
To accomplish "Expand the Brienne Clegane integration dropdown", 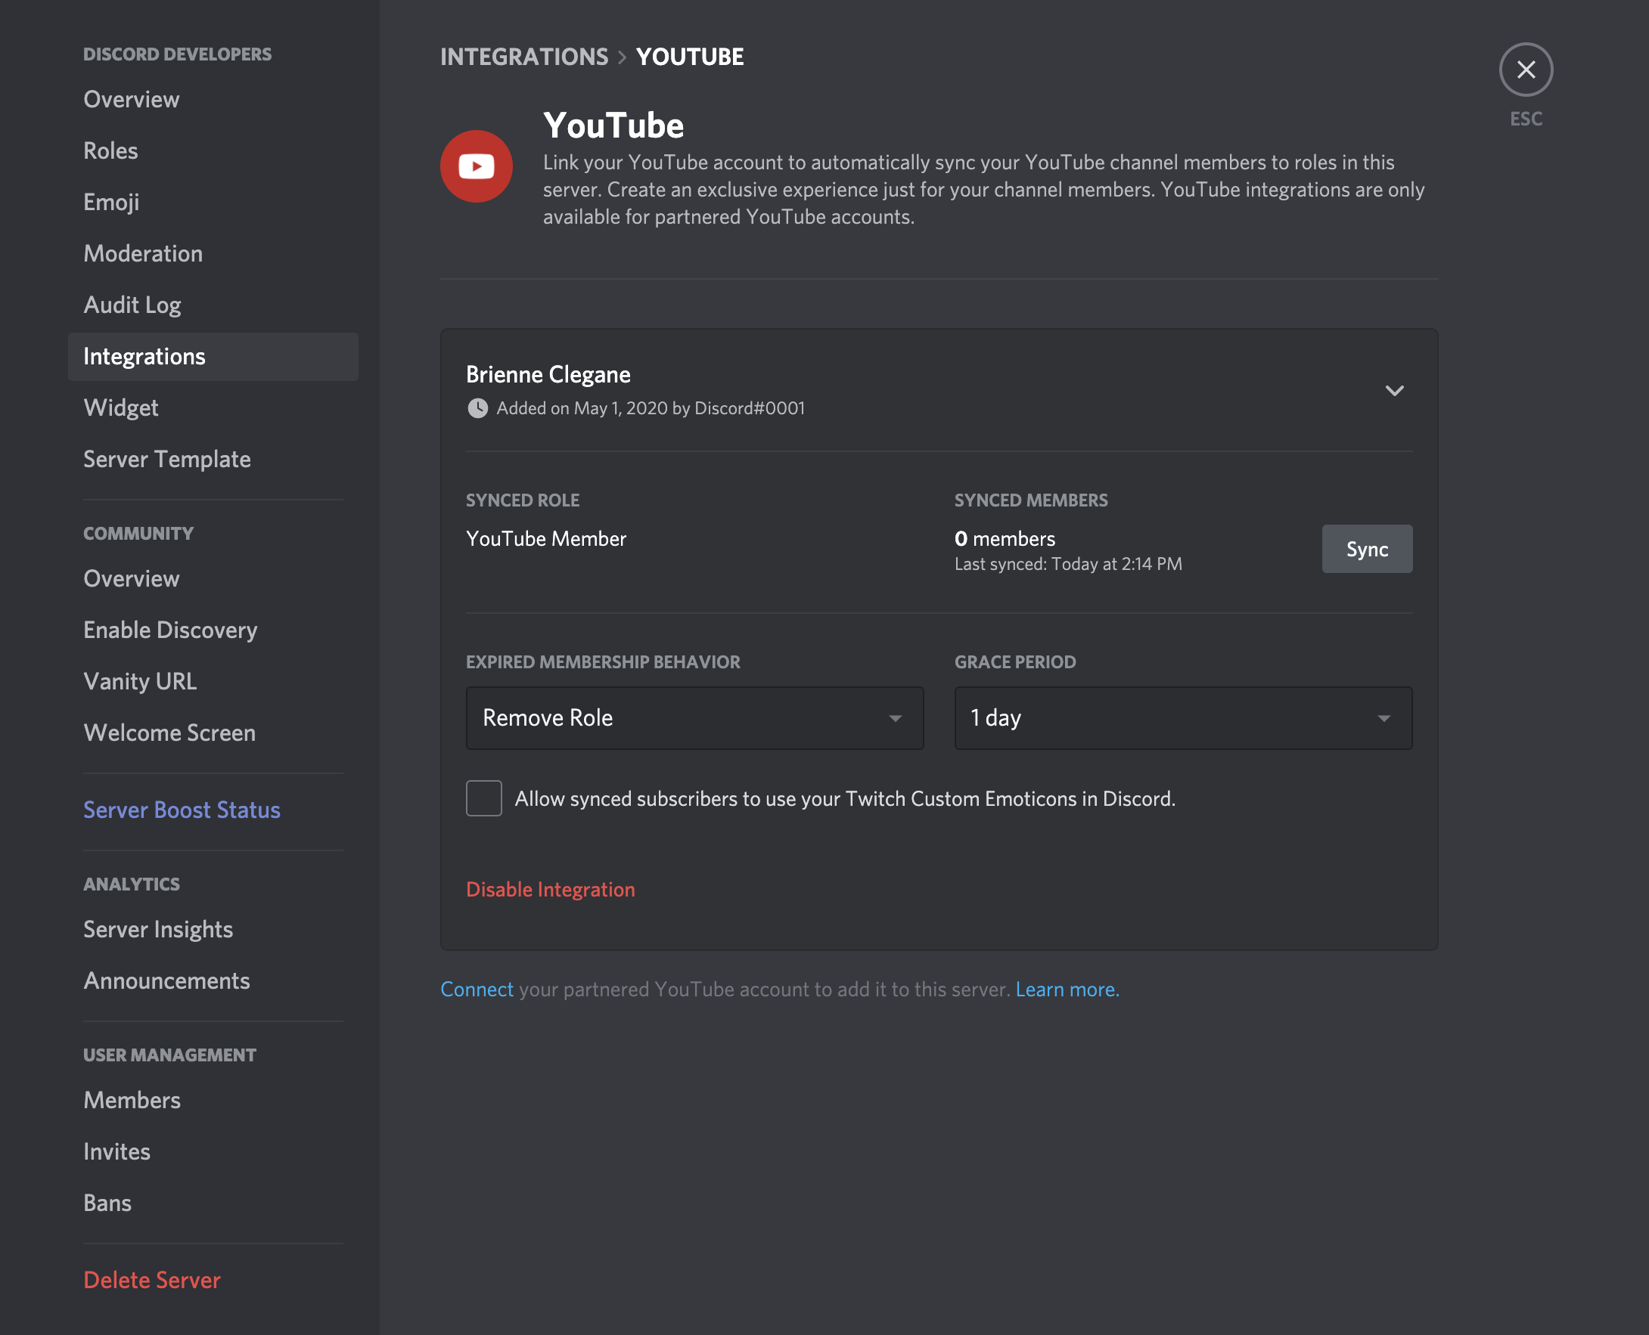I will [1394, 389].
